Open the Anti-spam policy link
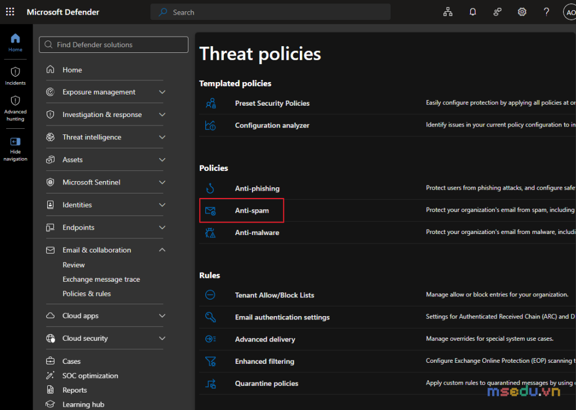This screenshot has width=576, height=410. (x=252, y=210)
